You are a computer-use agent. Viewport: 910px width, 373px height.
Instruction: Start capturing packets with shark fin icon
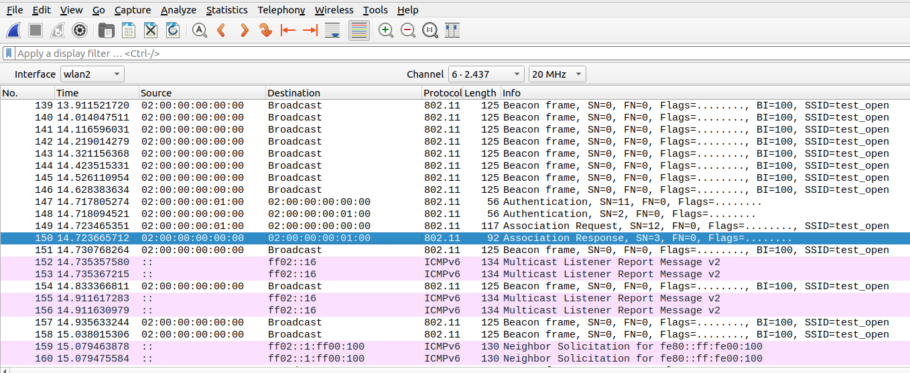pos(13,30)
